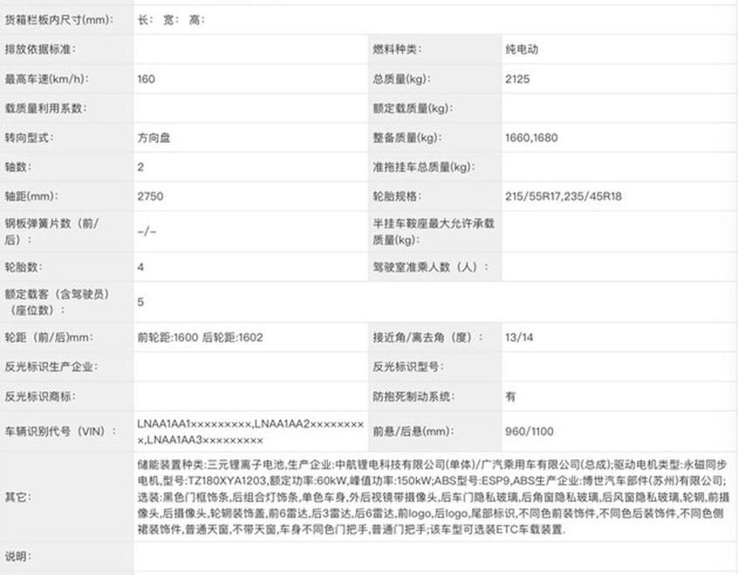Viewport: 738px width, 575px height.
Task: Select the 转向型式 value 方向盘
Action: coord(155,138)
